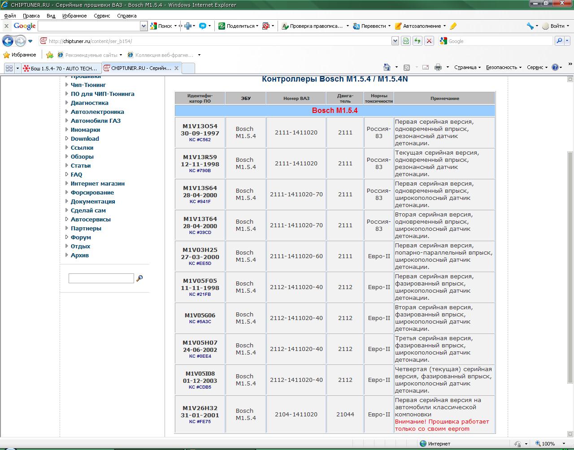Click the popup blocker icon on Google toolbar
The height and width of the screenshot is (450, 574).
pyautogui.click(x=266, y=26)
